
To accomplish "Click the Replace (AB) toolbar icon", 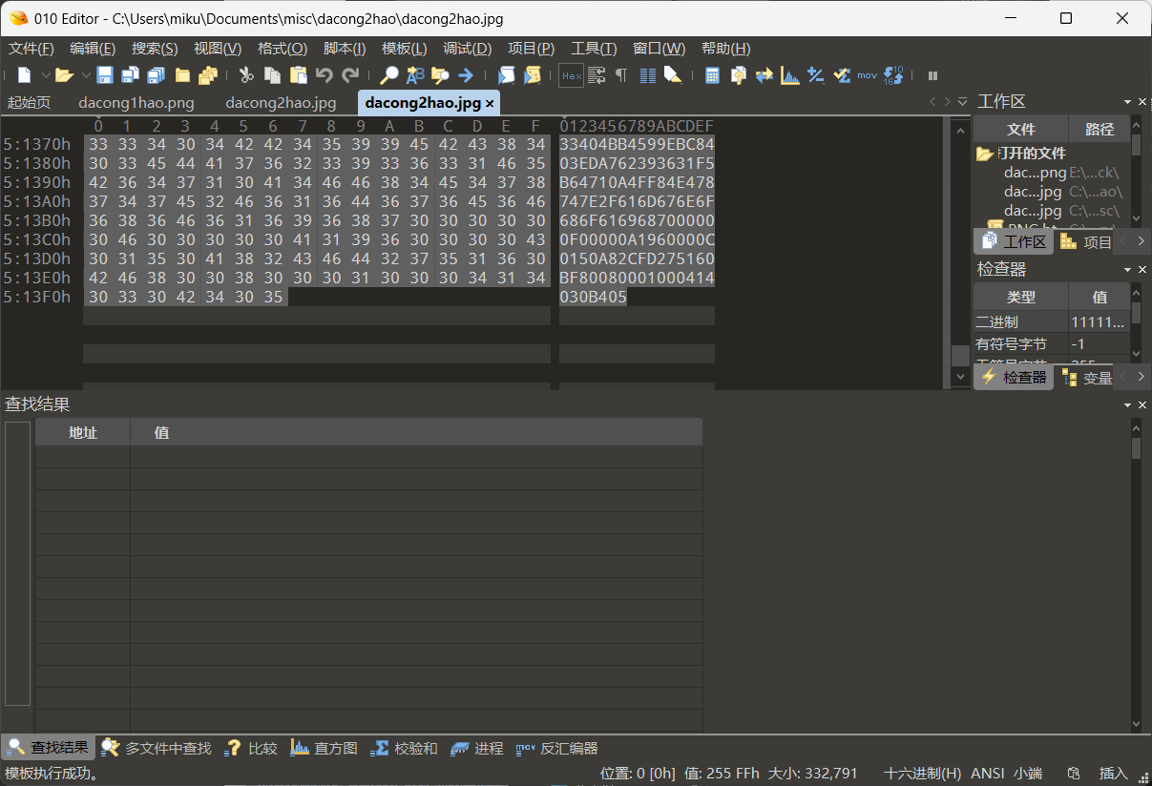I will pyautogui.click(x=415, y=75).
